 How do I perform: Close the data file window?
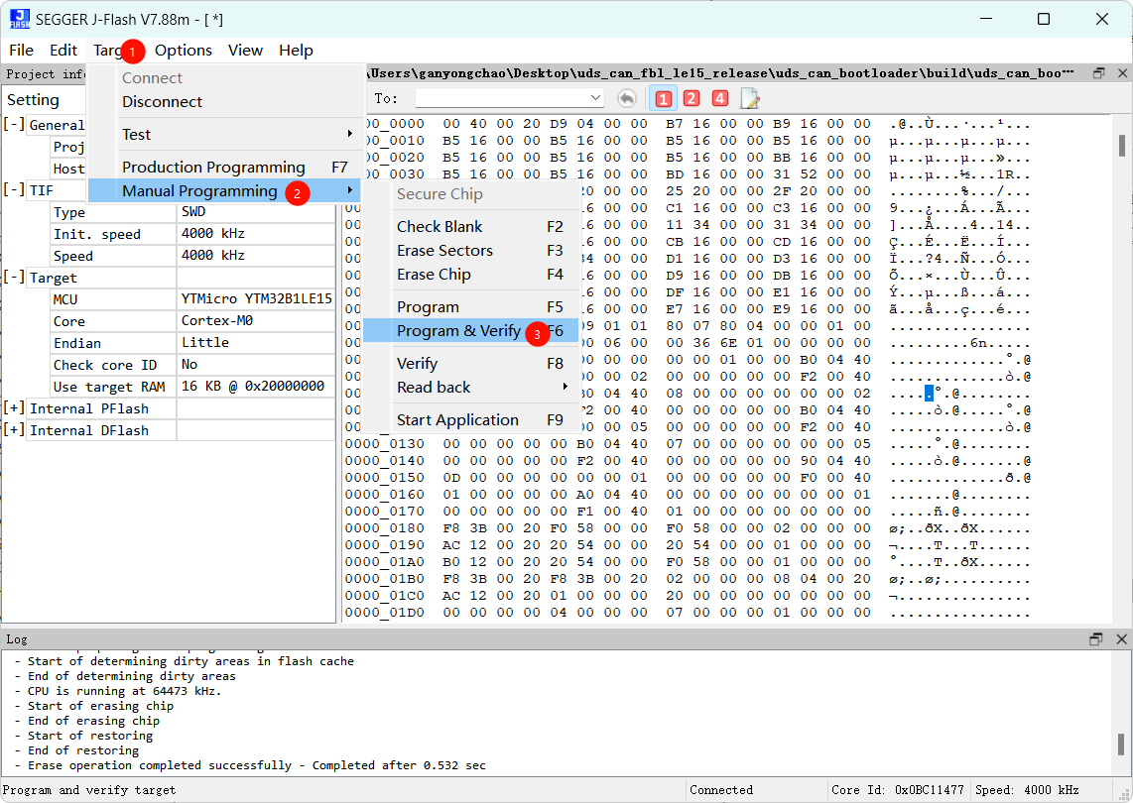click(1122, 73)
